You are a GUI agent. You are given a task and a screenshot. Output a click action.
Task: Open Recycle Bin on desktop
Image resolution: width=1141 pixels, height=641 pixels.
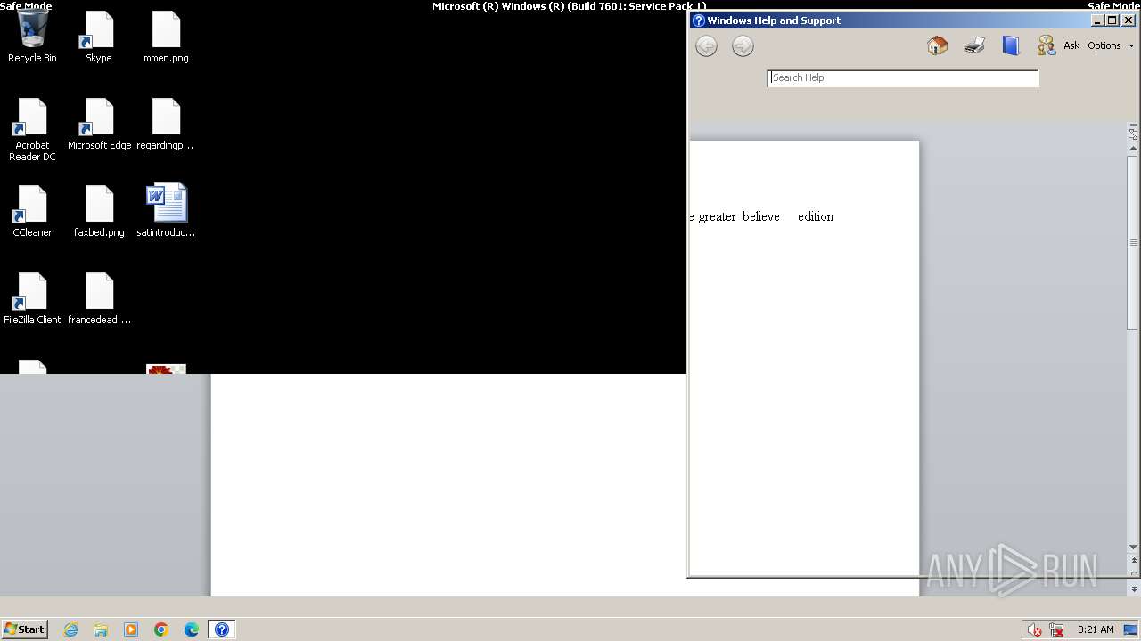tap(32, 37)
